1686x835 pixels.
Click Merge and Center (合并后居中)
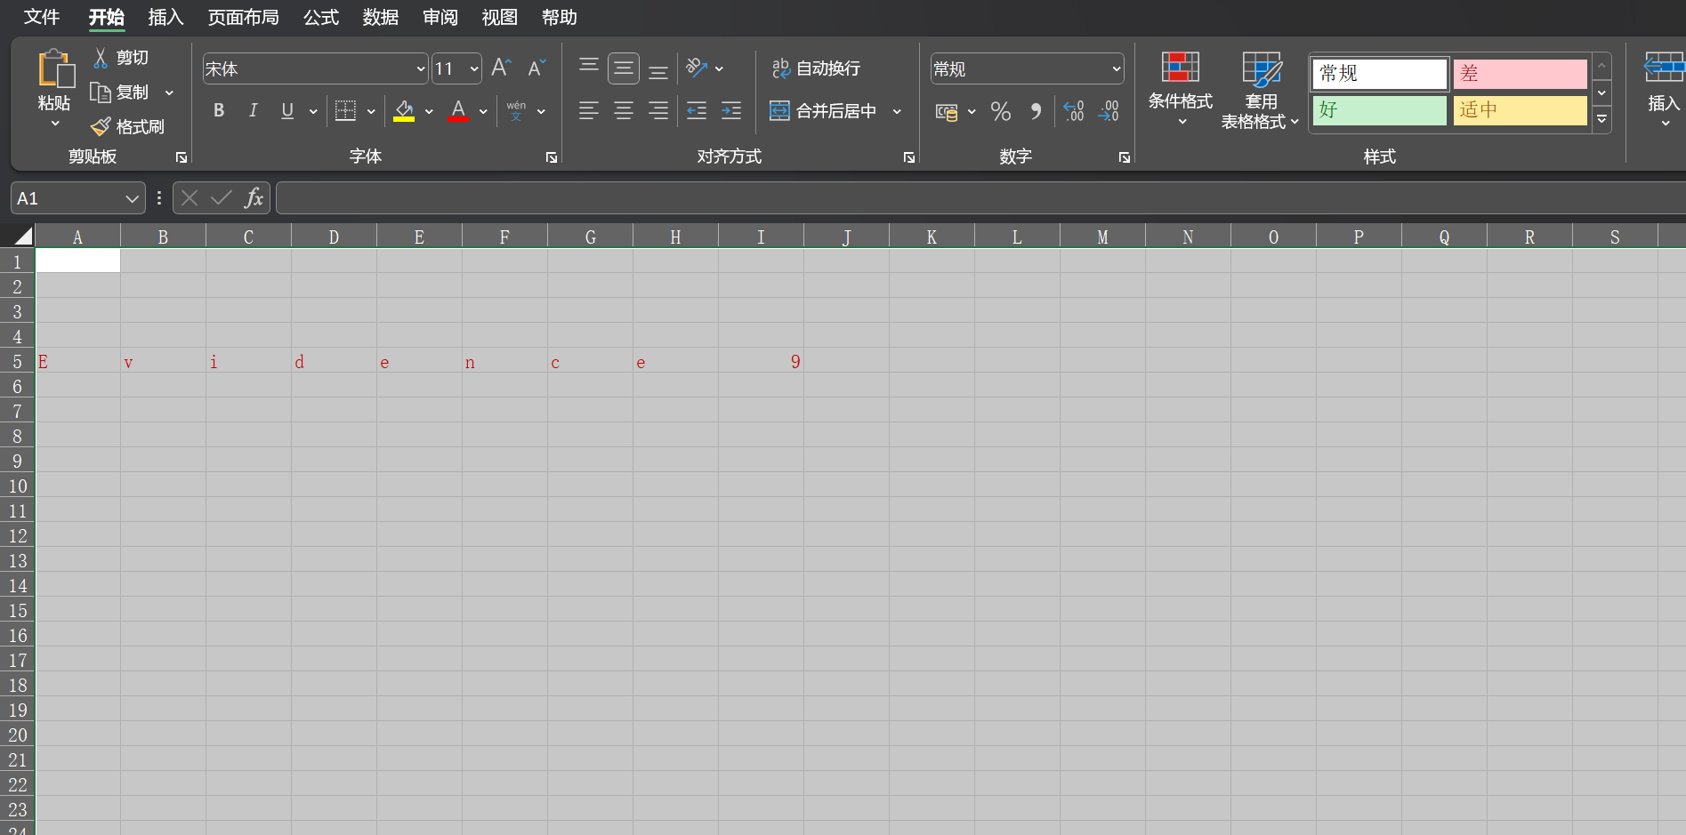pyautogui.click(x=823, y=111)
